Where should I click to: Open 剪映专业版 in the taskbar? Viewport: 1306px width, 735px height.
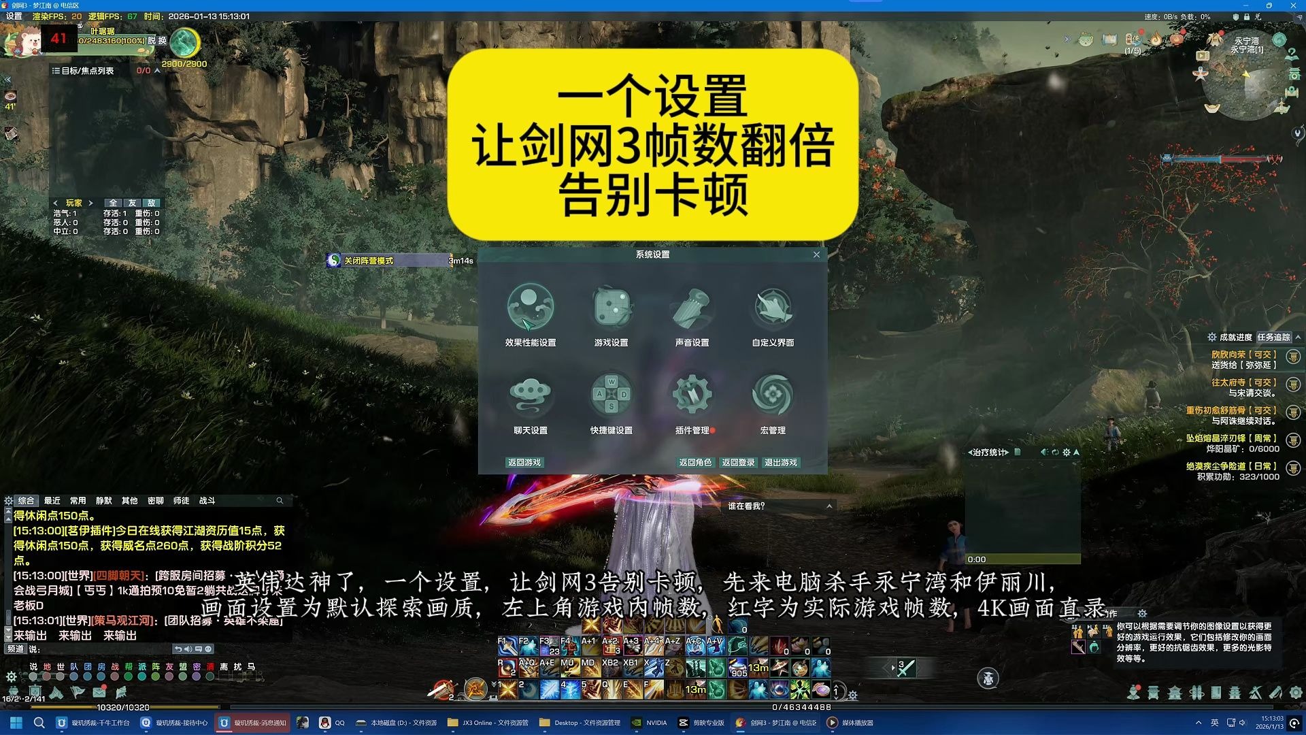click(x=702, y=723)
